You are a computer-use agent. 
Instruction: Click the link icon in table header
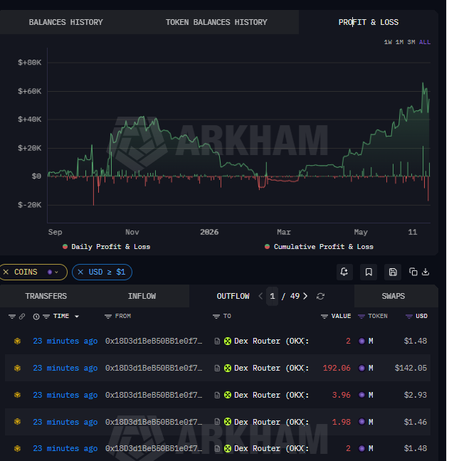coord(22,317)
